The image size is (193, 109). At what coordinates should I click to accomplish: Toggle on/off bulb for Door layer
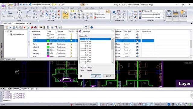(71, 41)
